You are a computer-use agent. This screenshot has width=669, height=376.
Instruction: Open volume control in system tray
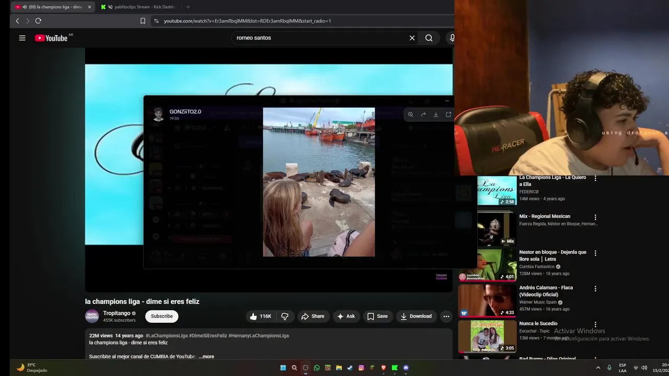(x=644, y=368)
